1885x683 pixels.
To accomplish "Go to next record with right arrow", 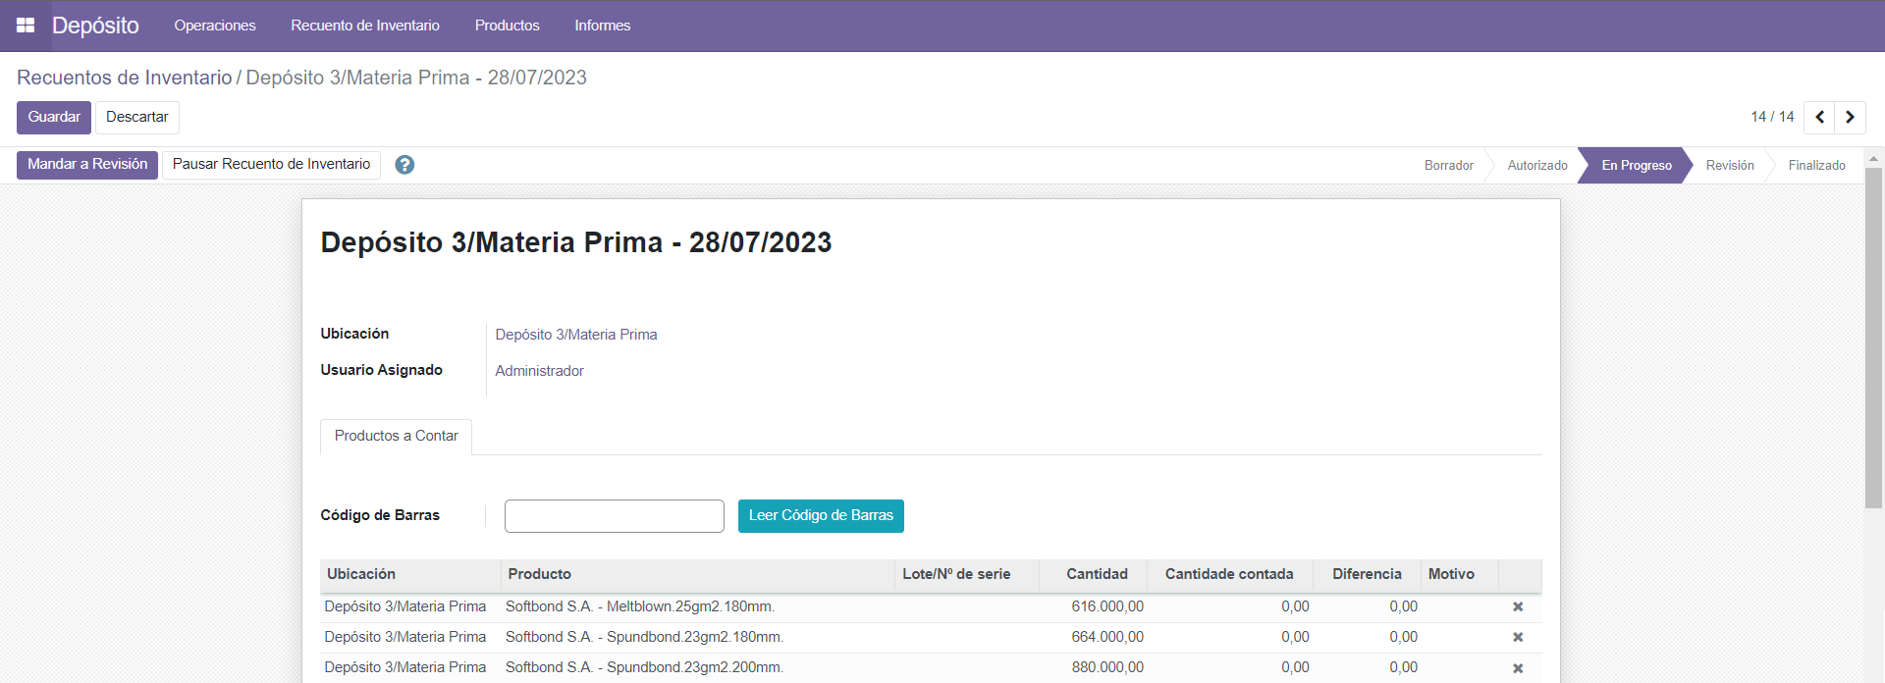I will (1850, 117).
